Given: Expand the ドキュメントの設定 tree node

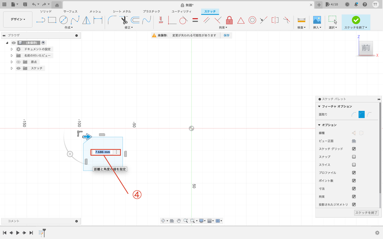Looking at the screenshot, I should (12, 49).
